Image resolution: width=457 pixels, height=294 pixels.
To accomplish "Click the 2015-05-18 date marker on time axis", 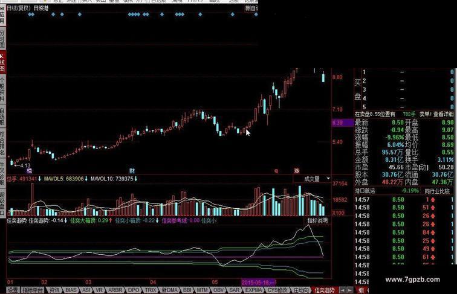I will 259,283.
